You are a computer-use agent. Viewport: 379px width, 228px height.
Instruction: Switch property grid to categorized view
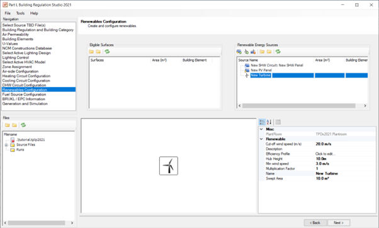point(262,122)
